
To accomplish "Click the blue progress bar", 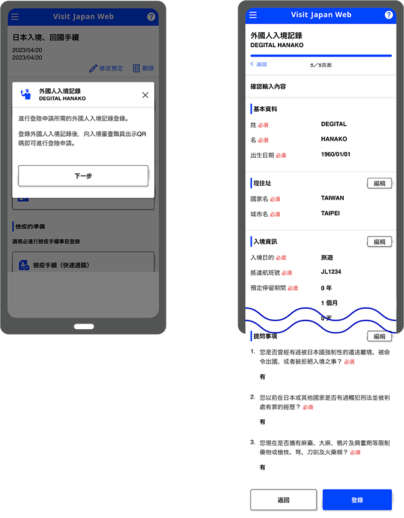I will [x=321, y=56].
